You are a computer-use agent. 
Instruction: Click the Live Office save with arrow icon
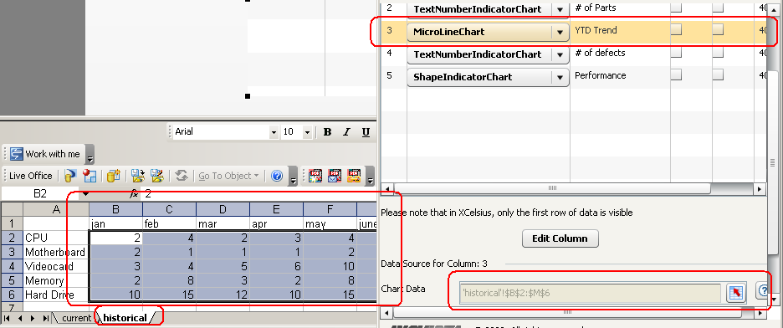138,176
